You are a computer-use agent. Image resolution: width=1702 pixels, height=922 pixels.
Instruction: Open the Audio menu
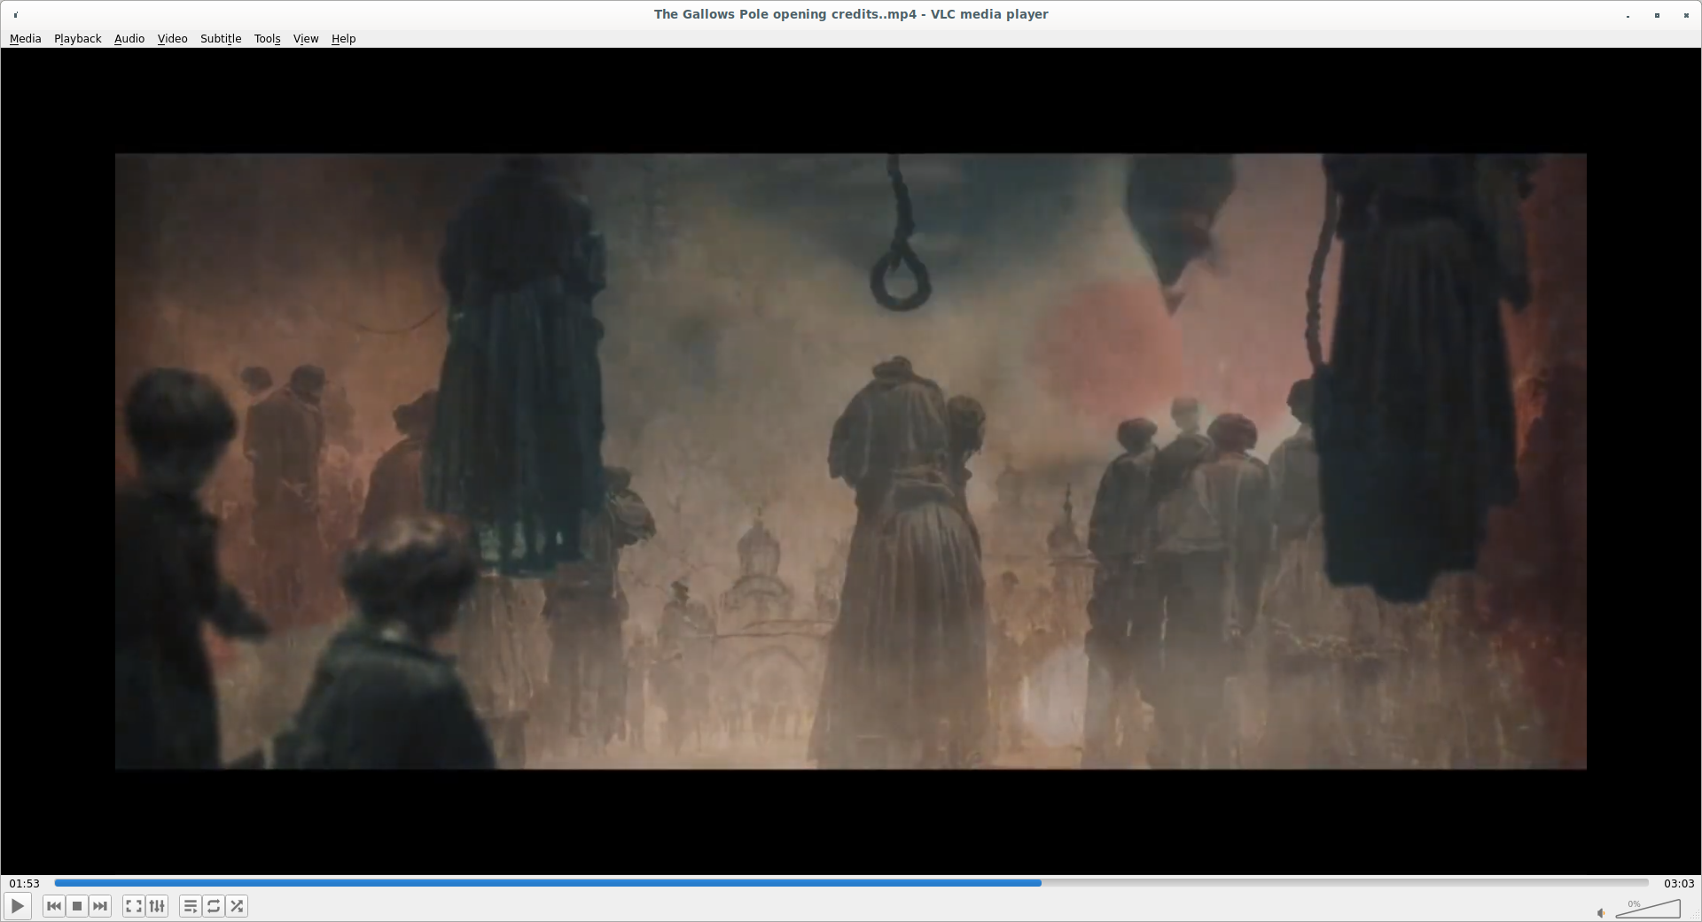tap(129, 39)
